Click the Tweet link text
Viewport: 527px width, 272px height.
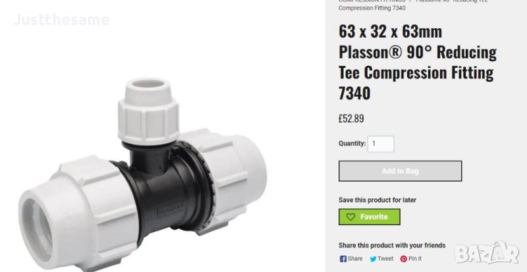click(385, 259)
